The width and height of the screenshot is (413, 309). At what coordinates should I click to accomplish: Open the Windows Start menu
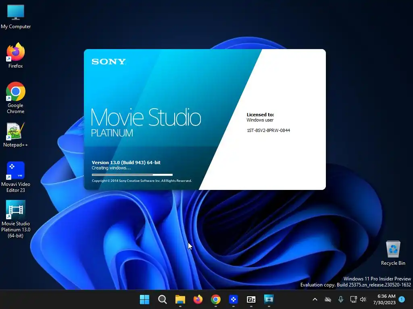click(144, 299)
